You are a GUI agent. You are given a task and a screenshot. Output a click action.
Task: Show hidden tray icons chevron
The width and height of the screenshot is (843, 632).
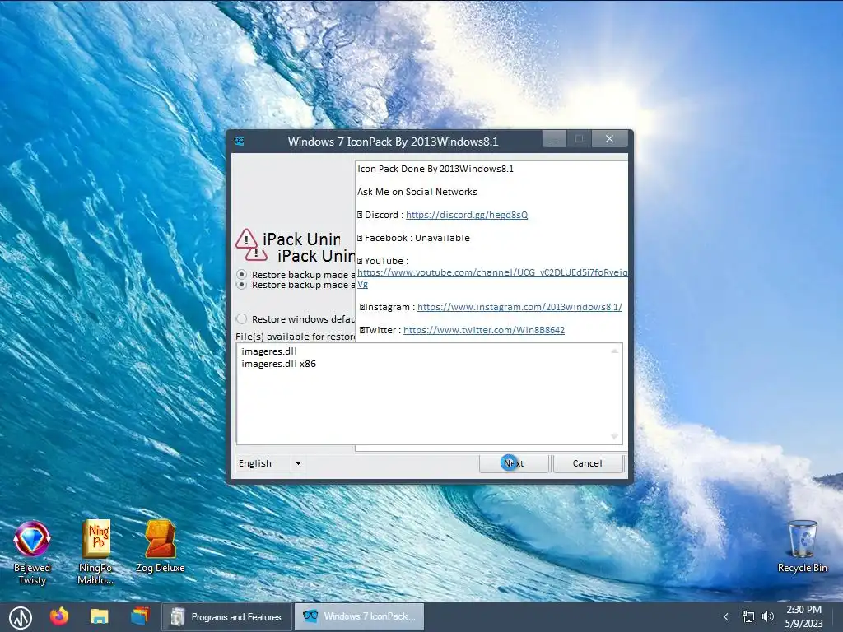pos(726,617)
